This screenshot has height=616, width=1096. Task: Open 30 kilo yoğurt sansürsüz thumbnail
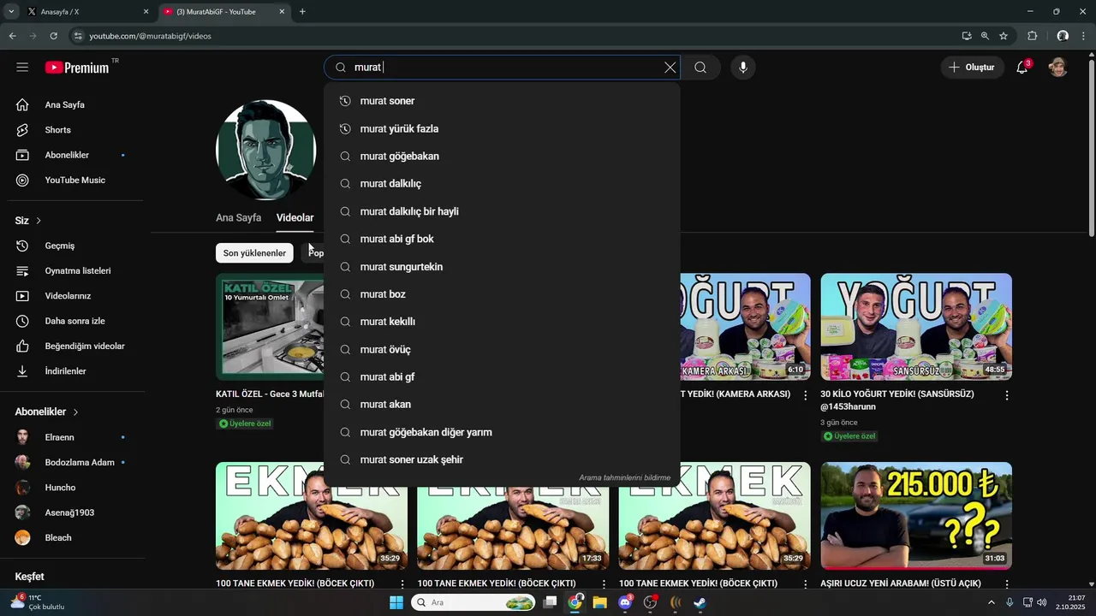tap(916, 327)
